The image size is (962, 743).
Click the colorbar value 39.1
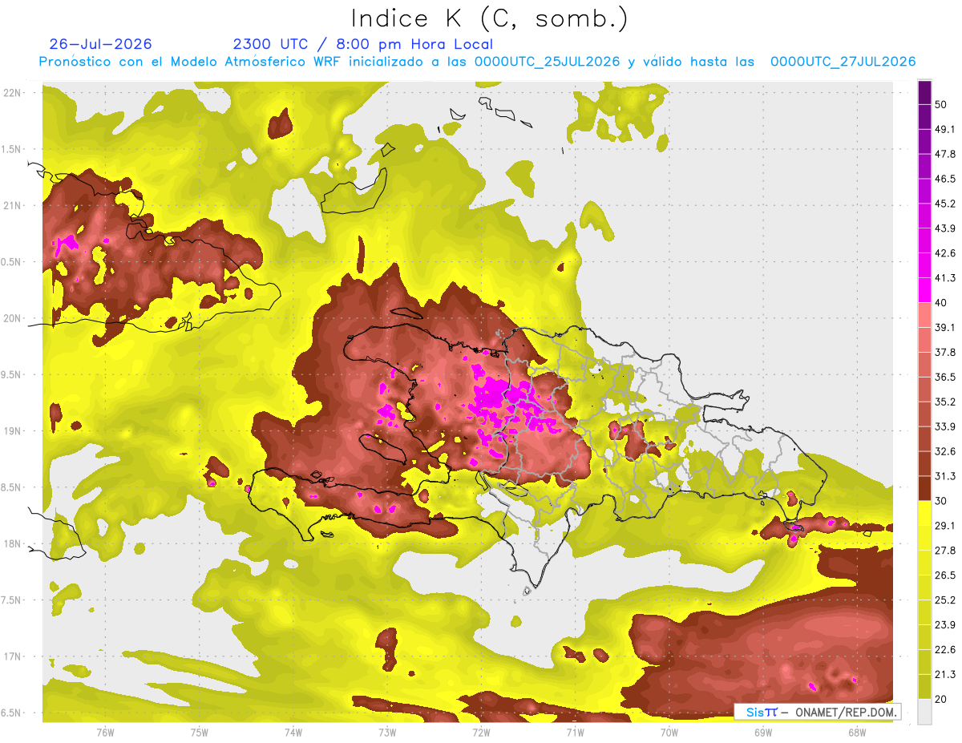click(x=945, y=327)
